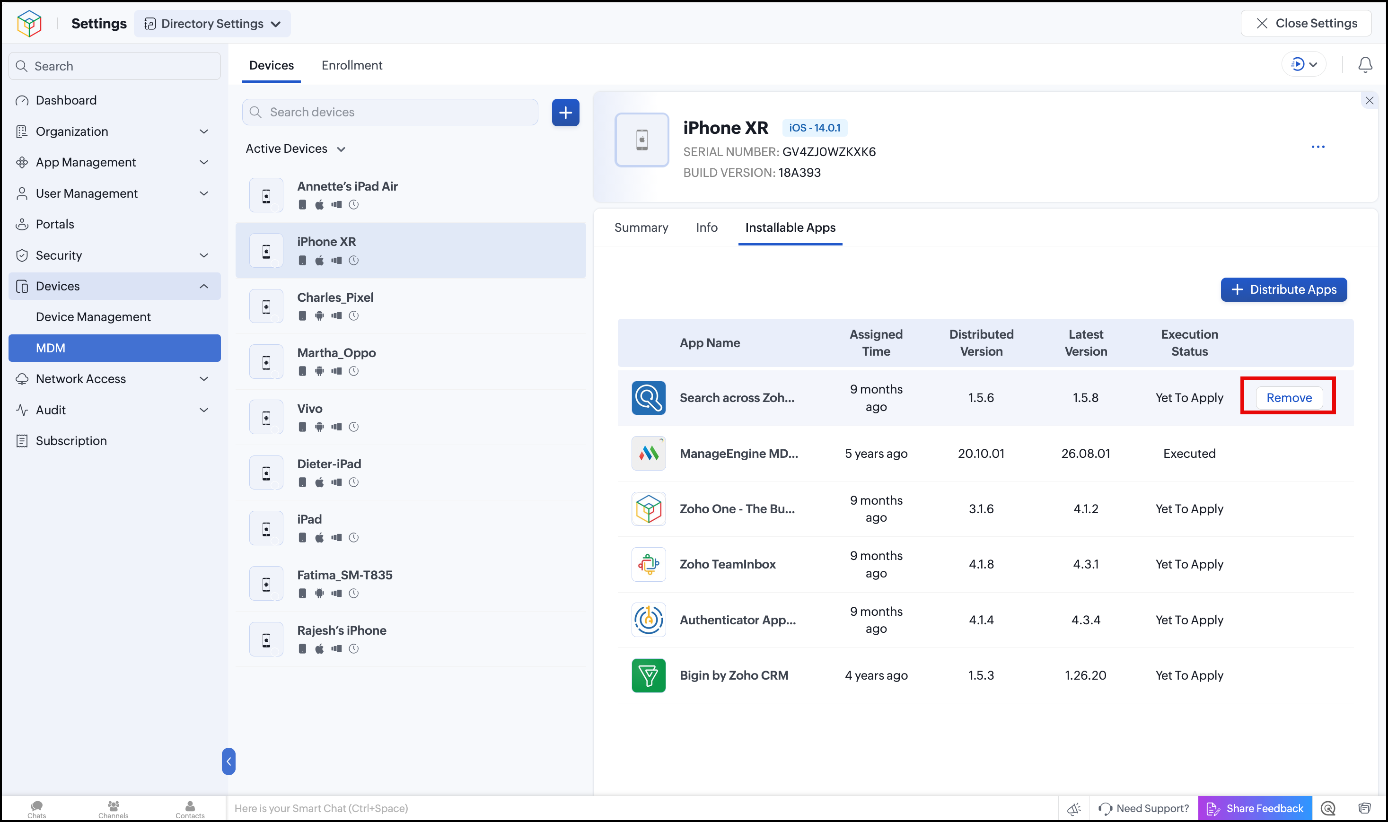Click the Smart Chat input bar
The image size is (1388, 822).
tap(642, 809)
